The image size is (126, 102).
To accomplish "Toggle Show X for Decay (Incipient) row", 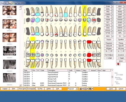I will click(99, 72).
